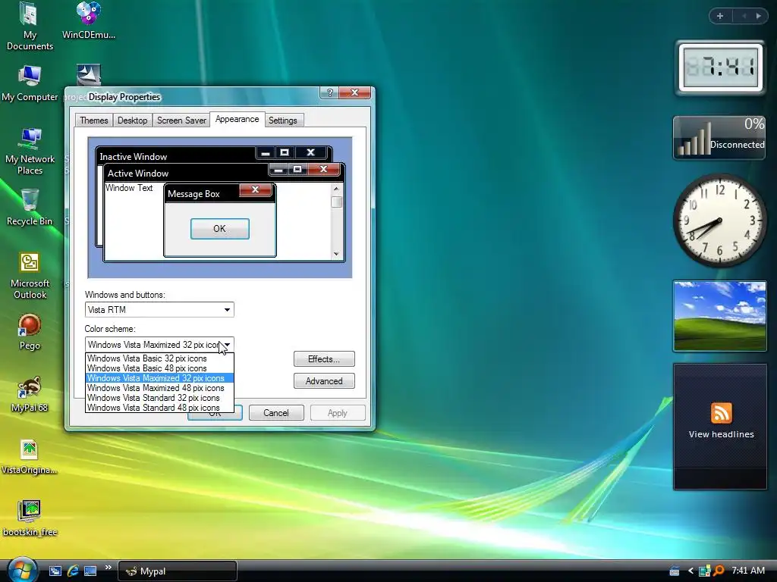777x582 pixels.
Task: Select the Appearance tab
Action: (237, 119)
